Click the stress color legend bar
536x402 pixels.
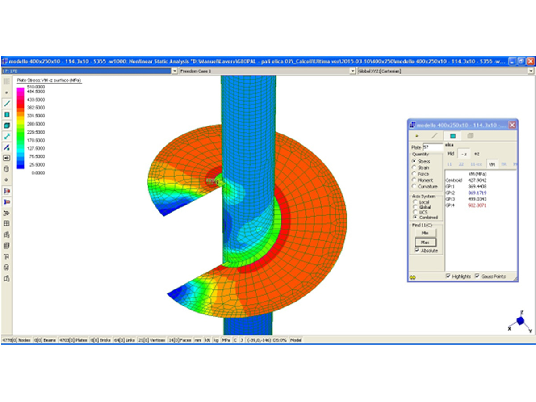20,128
